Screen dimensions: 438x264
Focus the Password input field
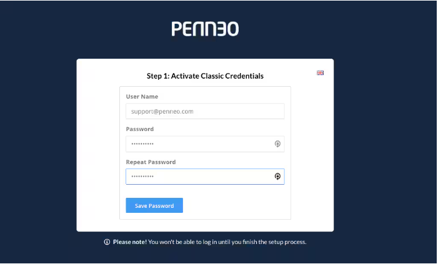[x=205, y=144]
